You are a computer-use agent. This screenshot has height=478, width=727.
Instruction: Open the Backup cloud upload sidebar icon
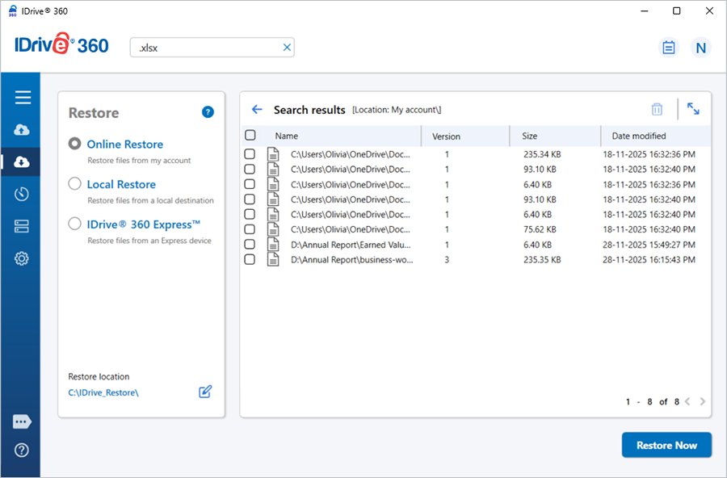pyautogui.click(x=23, y=130)
